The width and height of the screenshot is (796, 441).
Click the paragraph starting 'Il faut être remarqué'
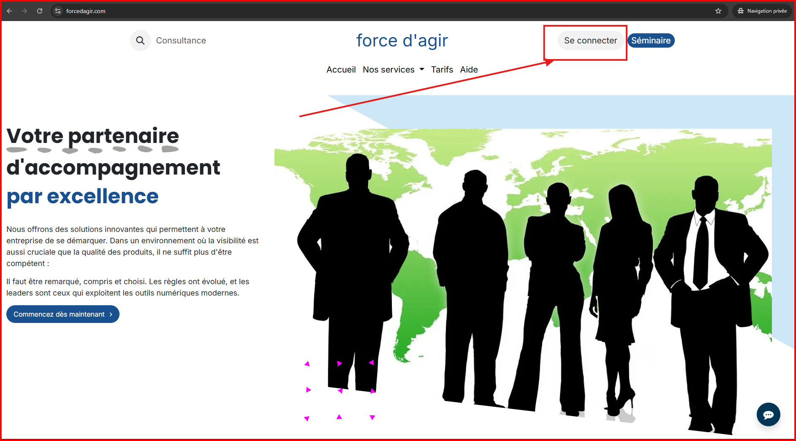(128, 287)
